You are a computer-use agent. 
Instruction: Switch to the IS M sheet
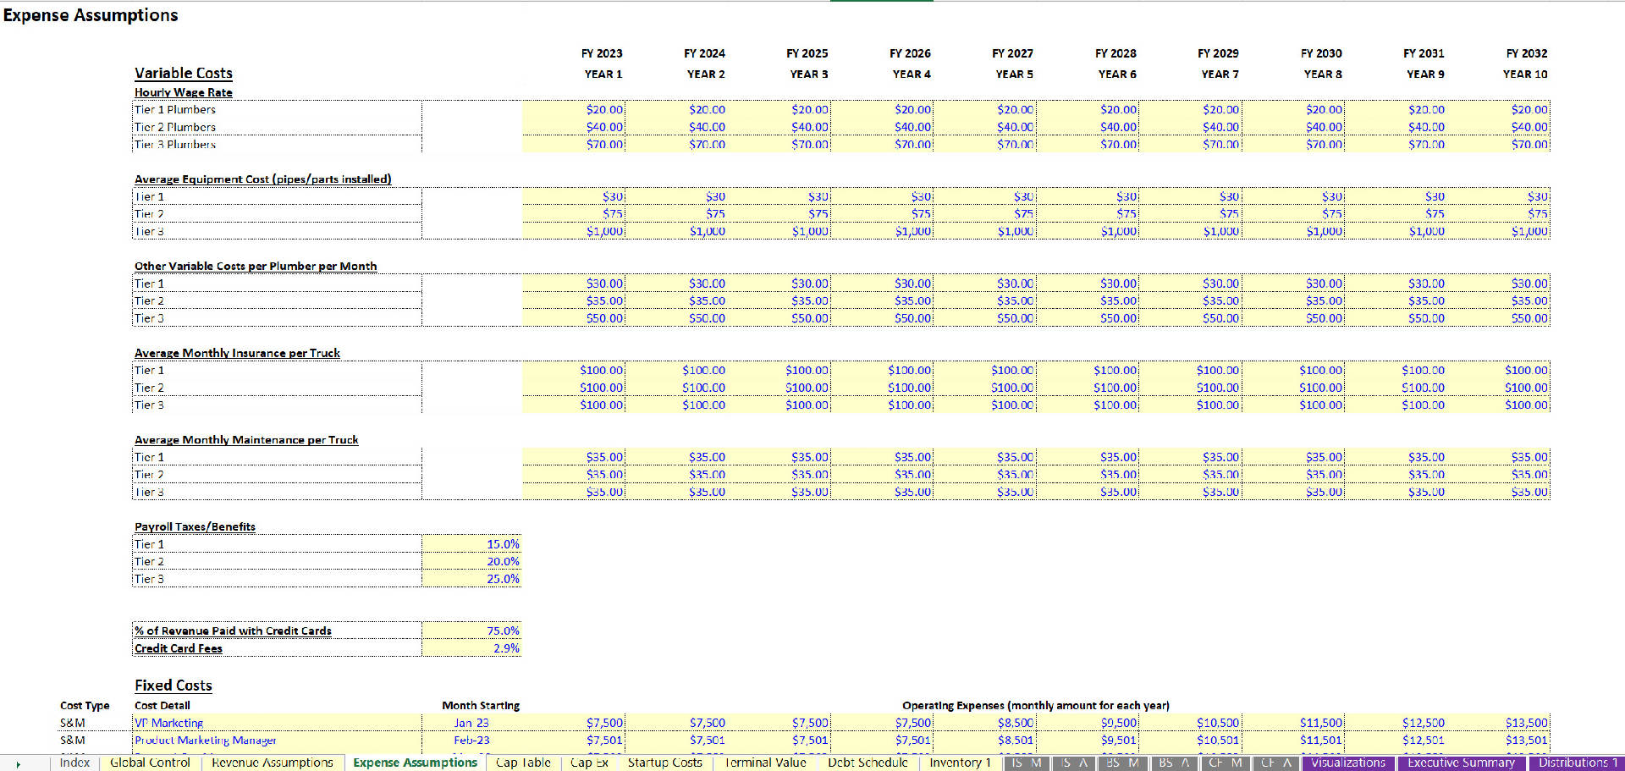[1027, 763]
